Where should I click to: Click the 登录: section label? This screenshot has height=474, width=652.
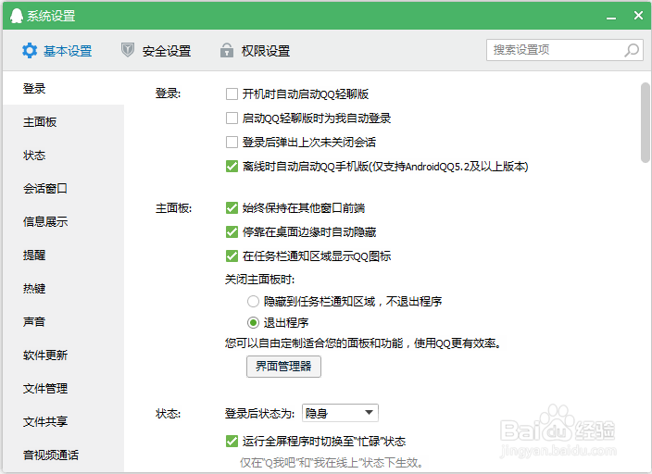pos(168,94)
